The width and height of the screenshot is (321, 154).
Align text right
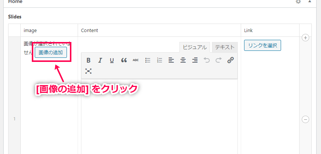(x=195, y=60)
